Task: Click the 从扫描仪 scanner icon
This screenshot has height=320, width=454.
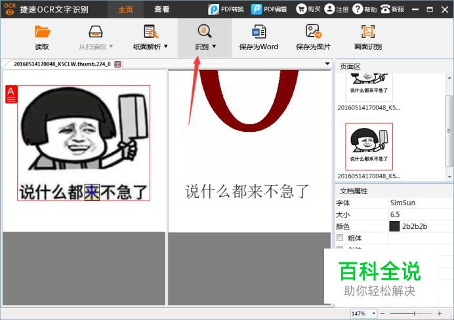Action: pyautogui.click(x=96, y=31)
